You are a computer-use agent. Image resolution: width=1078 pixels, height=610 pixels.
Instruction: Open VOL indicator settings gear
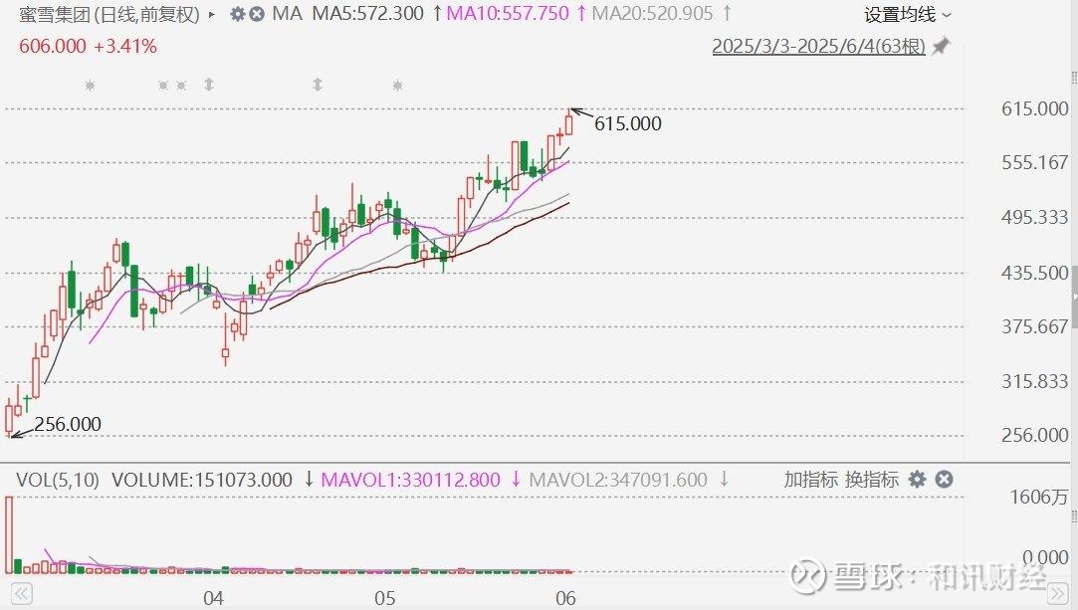pyautogui.click(x=917, y=480)
